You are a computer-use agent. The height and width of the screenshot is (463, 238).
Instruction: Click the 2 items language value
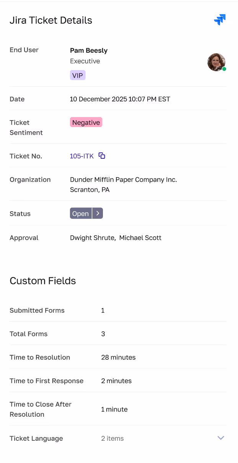112,439
